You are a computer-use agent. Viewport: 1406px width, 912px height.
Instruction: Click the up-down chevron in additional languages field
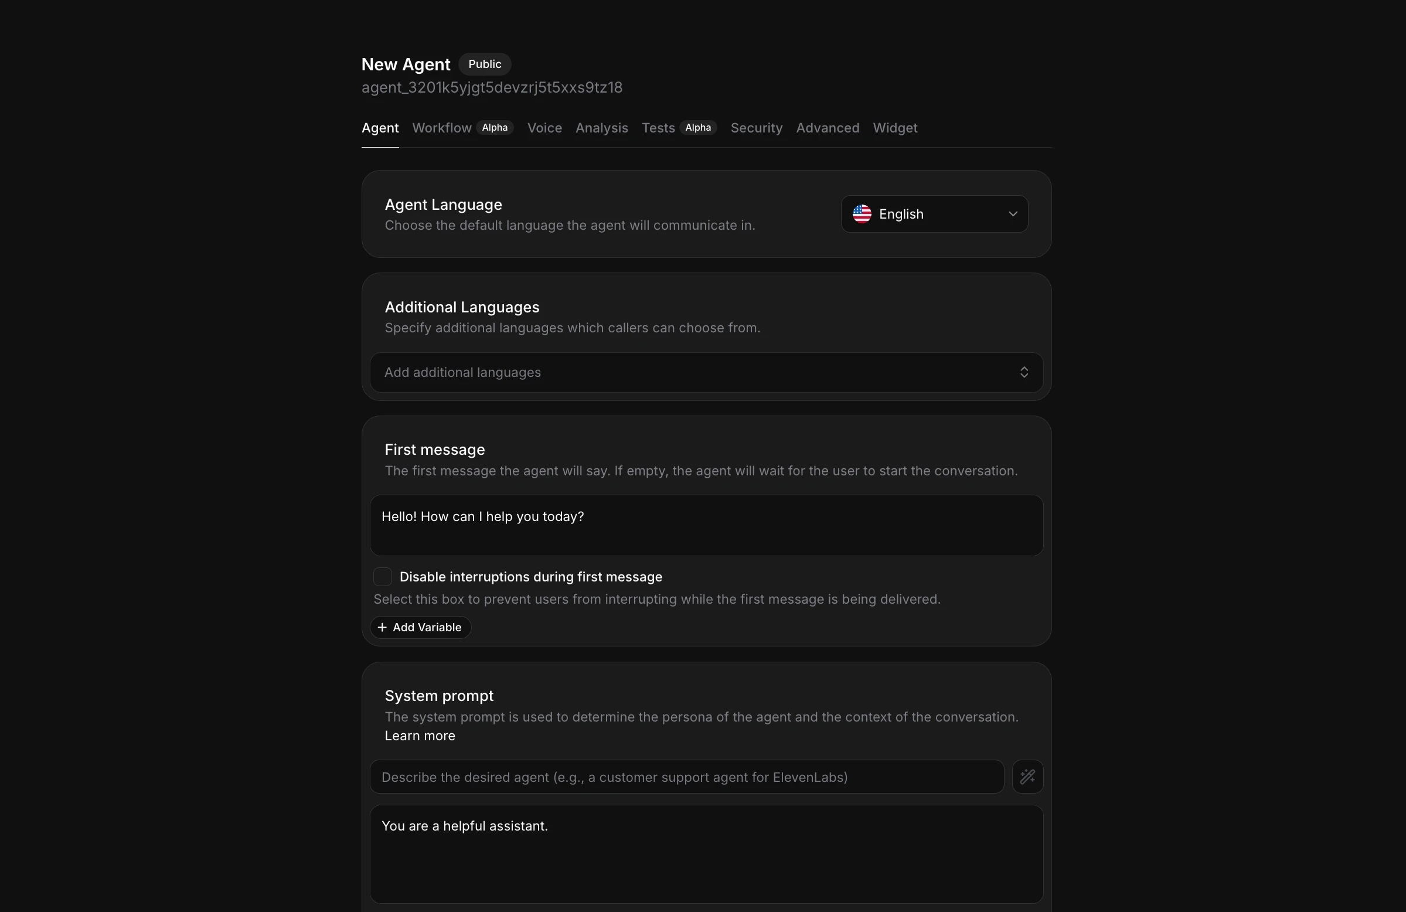point(1024,372)
